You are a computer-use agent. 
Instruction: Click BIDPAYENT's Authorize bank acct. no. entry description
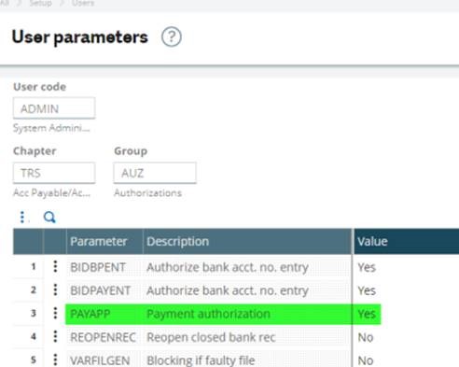[x=228, y=290]
